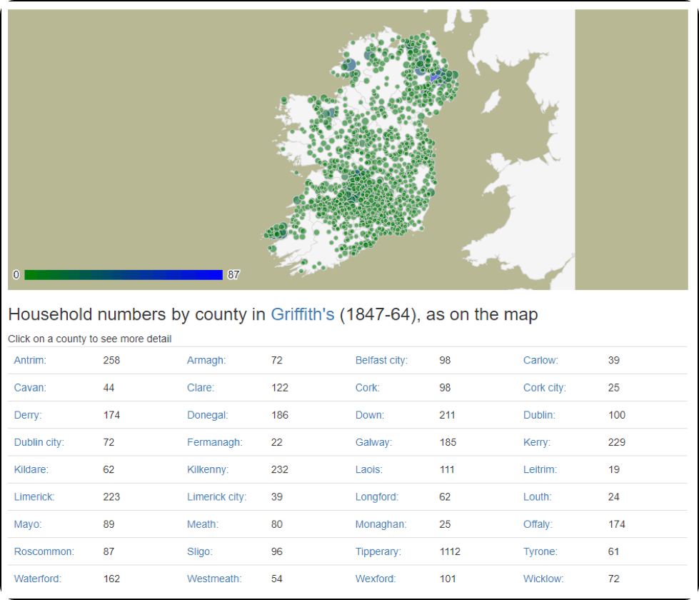This screenshot has width=699, height=600.
Task: Open the Waterford county link
Action: click(37, 579)
